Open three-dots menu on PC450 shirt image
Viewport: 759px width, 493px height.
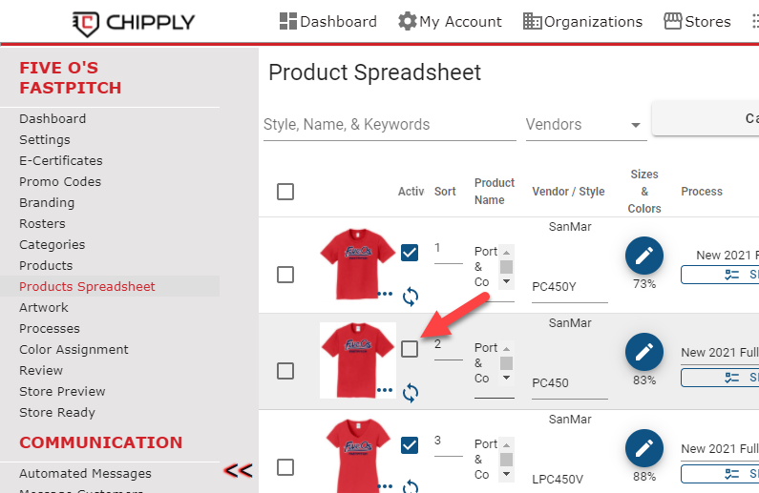click(385, 390)
